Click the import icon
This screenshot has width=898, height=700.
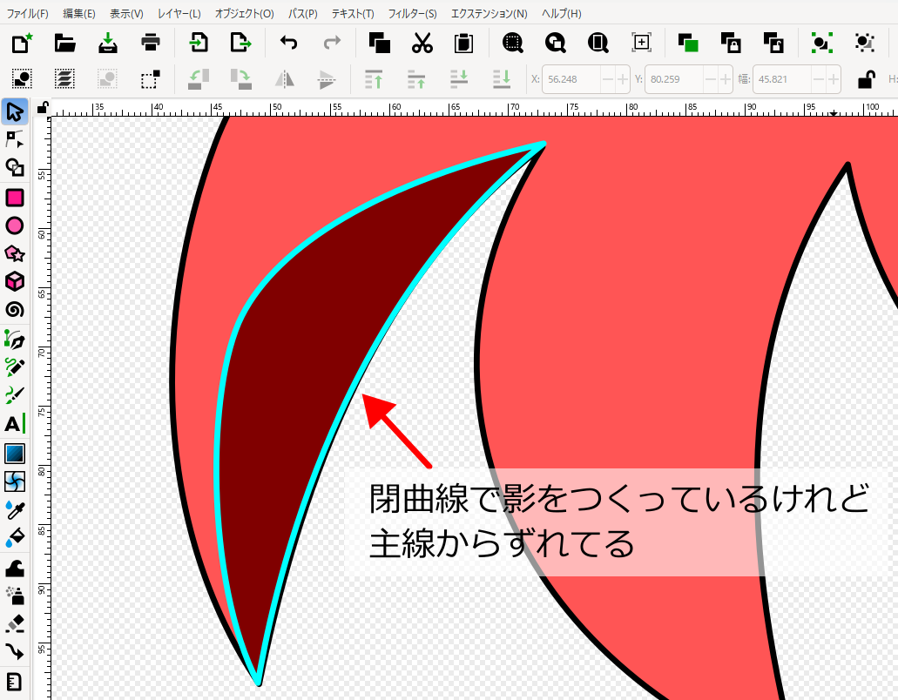tap(199, 43)
